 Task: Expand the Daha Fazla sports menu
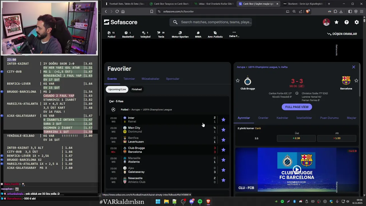point(234,34)
